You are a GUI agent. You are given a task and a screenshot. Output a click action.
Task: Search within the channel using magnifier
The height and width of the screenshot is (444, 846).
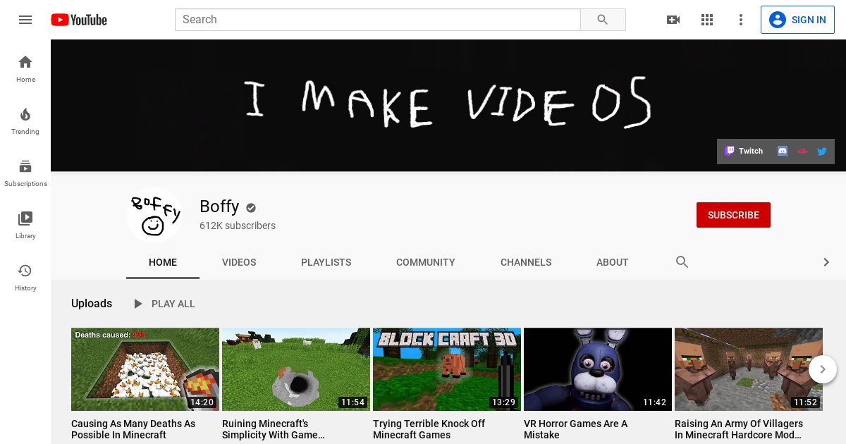coord(682,262)
